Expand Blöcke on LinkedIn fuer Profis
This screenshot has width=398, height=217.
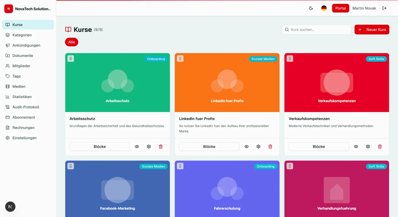(x=209, y=147)
